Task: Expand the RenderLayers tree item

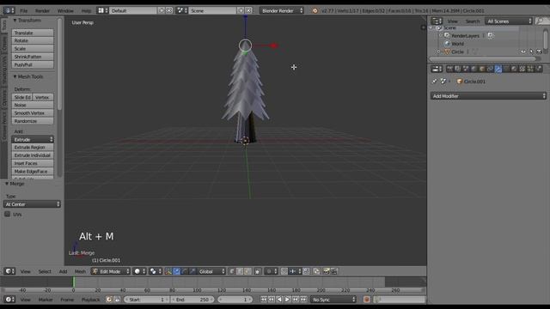Action: pyautogui.click(x=441, y=35)
